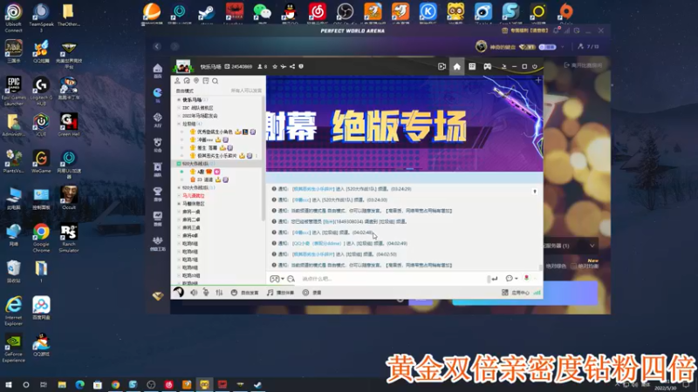Click the leave match room link

click(583, 65)
